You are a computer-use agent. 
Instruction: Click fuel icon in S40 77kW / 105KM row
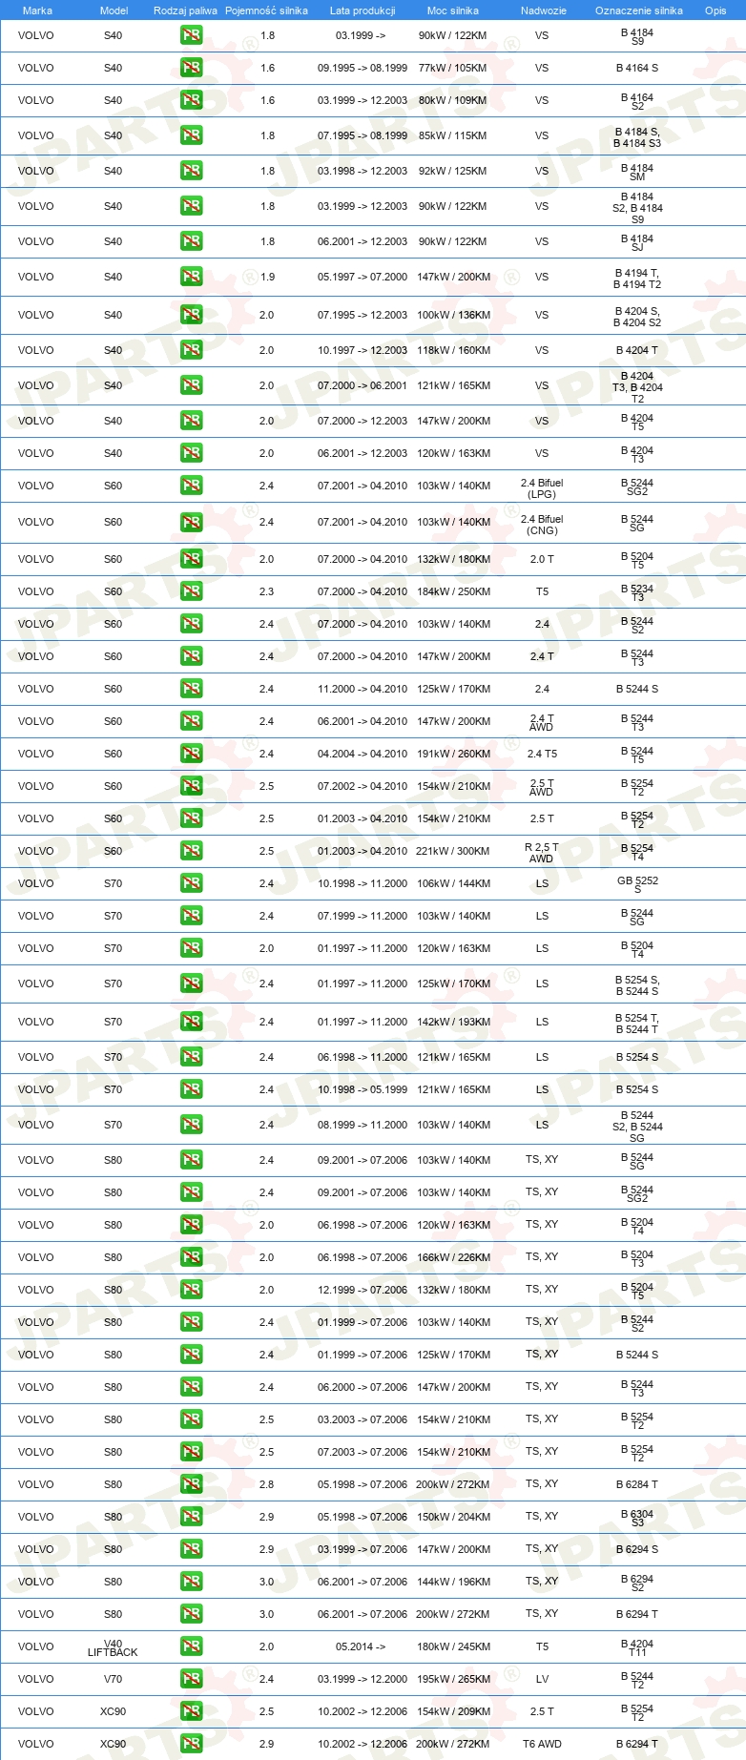point(191,68)
